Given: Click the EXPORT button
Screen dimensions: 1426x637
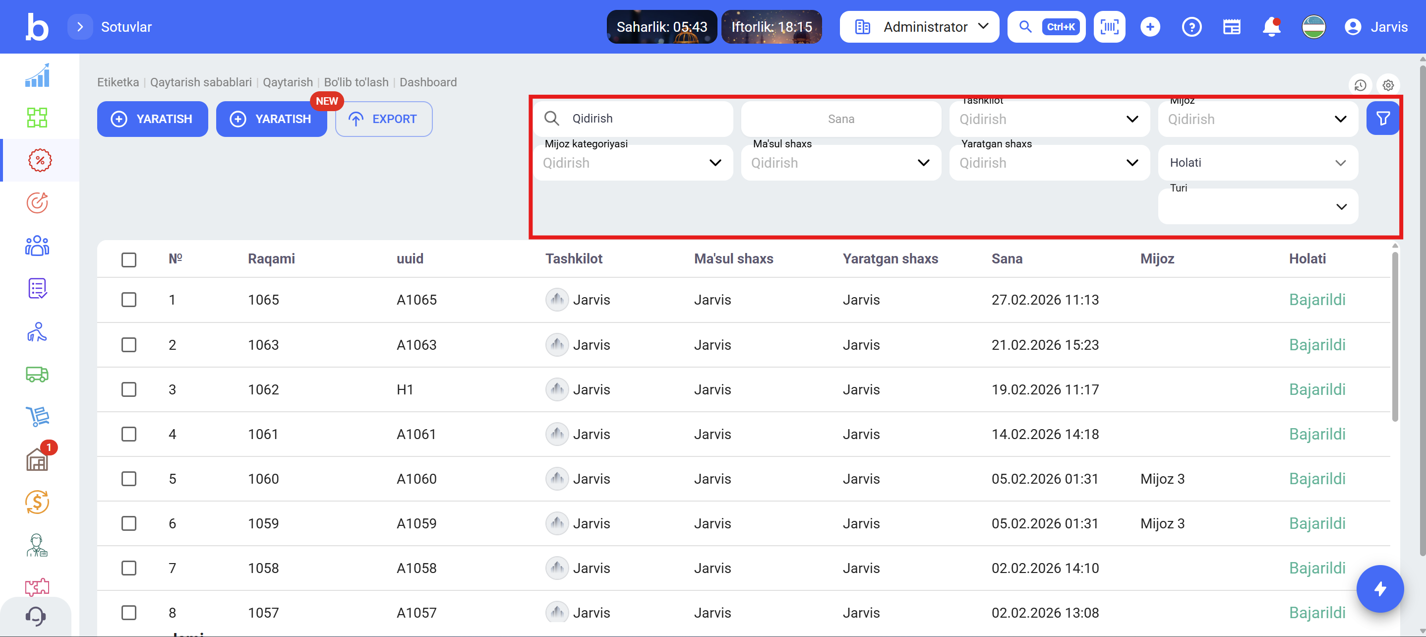Looking at the screenshot, I should coord(383,119).
